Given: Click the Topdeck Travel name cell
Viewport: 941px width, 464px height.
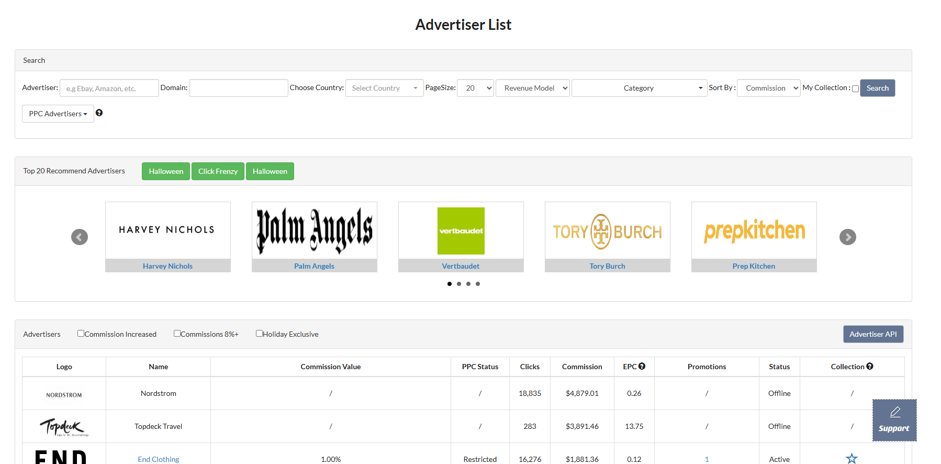Looking at the screenshot, I should click(159, 426).
